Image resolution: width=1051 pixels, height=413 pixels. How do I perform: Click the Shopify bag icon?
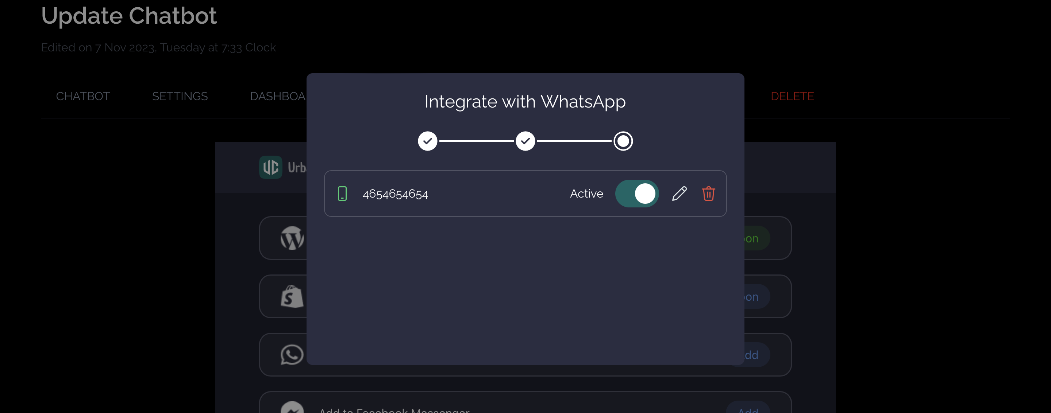click(292, 296)
